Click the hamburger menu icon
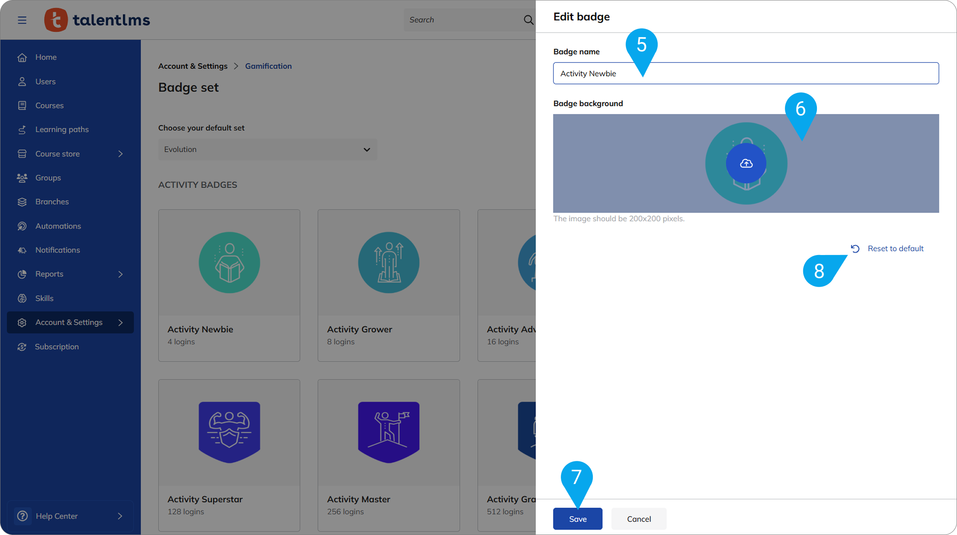The width and height of the screenshot is (957, 535). (x=22, y=20)
